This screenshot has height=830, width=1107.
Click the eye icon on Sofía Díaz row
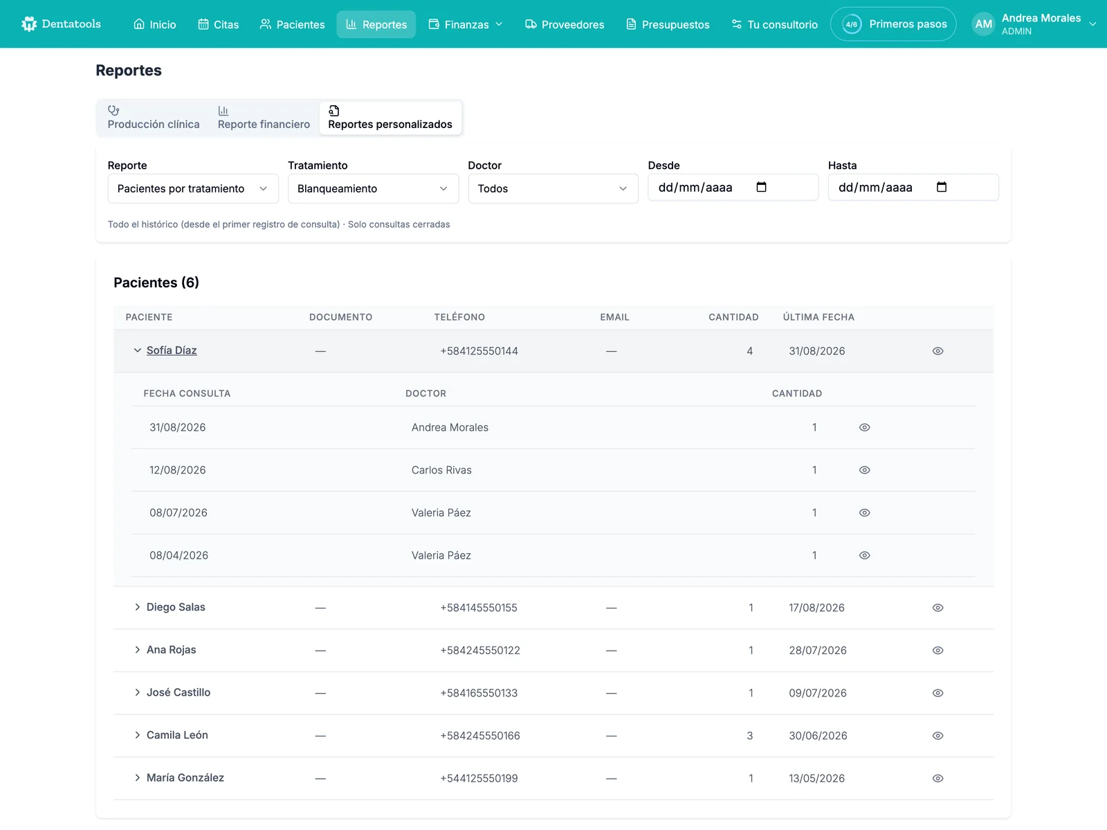click(938, 351)
